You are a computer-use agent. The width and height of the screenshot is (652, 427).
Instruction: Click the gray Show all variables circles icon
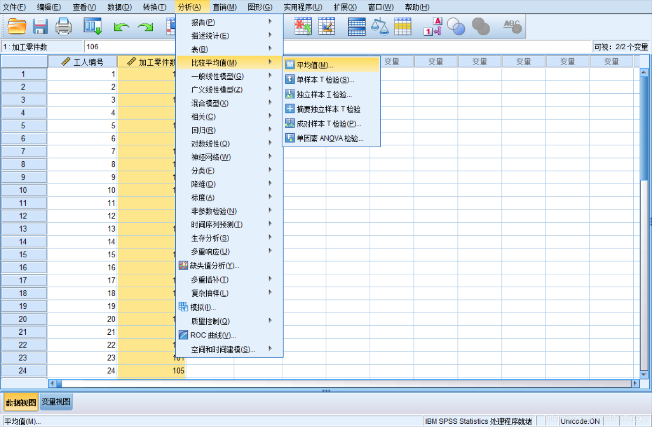[481, 26]
